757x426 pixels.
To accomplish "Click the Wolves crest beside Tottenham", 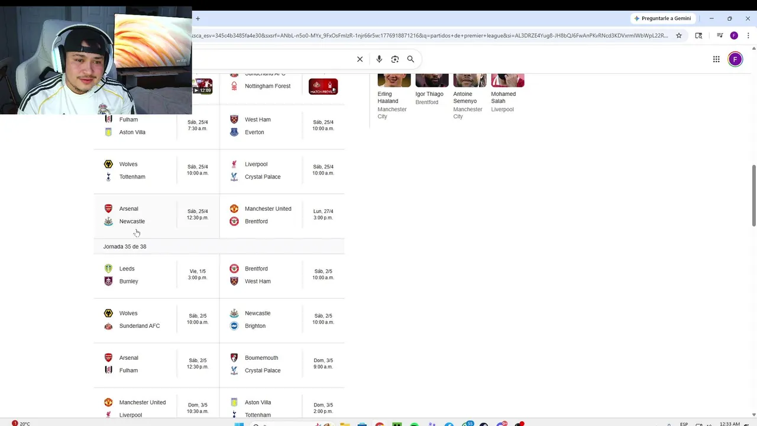I will (108, 164).
